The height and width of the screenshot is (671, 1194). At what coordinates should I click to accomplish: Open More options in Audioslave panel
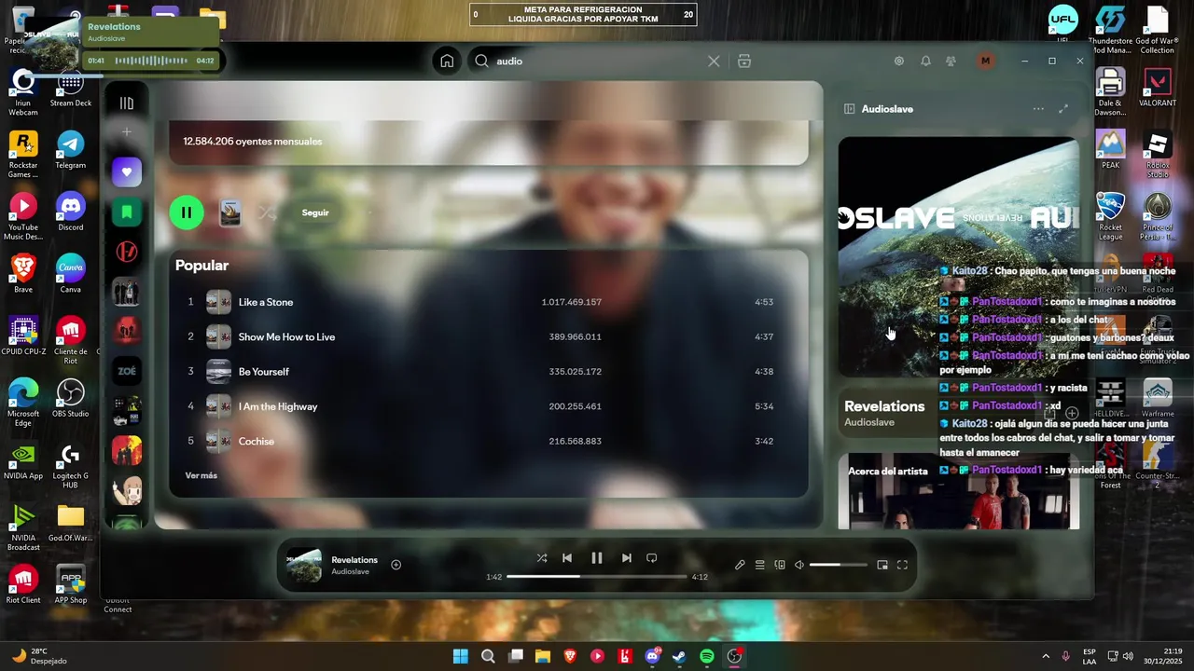click(1038, 109)
